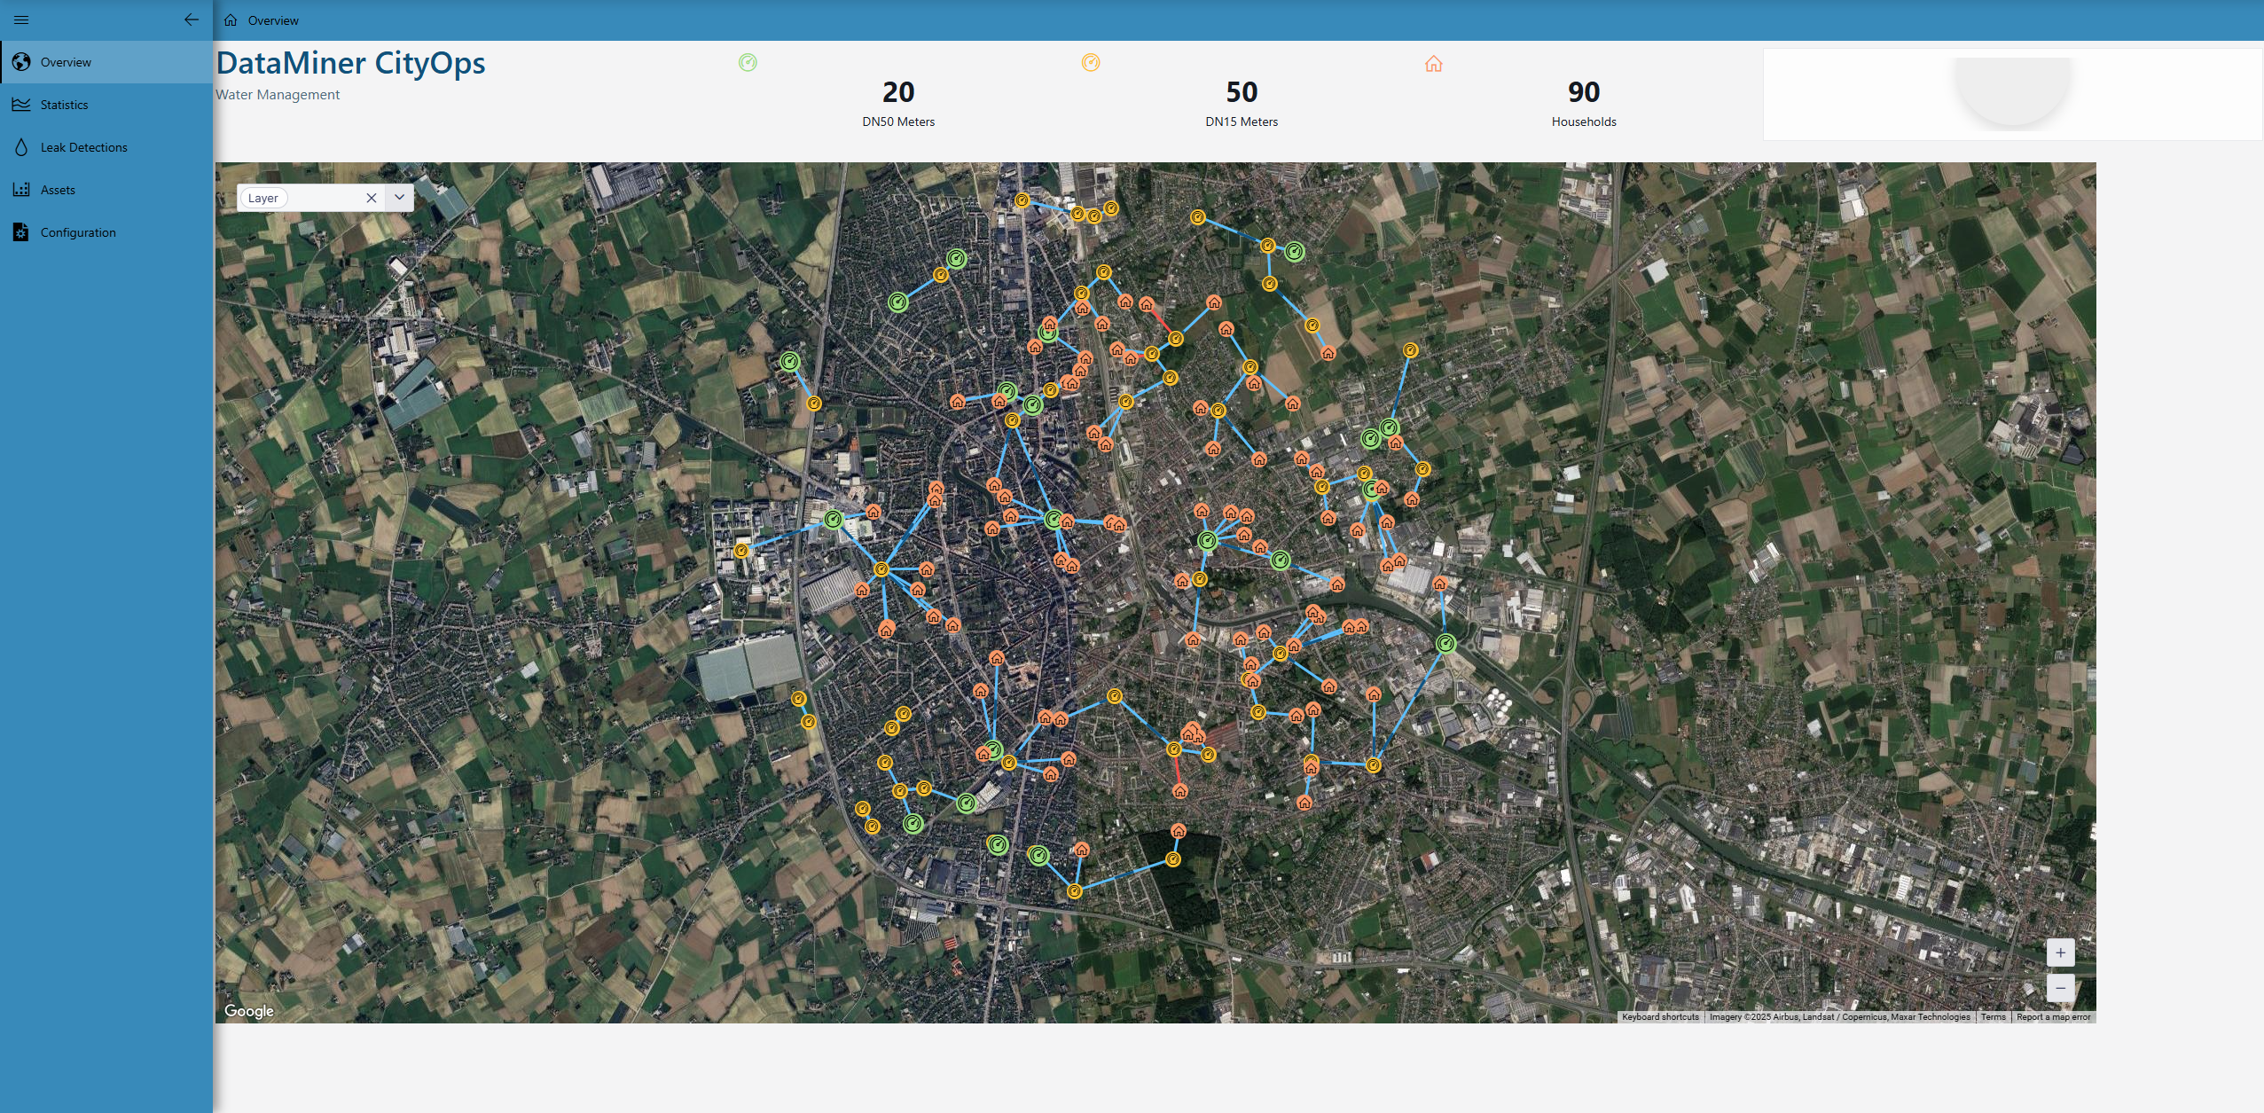Click the Leak Detections droplet icon
Image resolution: width=2264 pixels, height=1113 pixels.
point(21,147)
